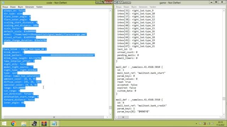Open the taskbar clock showing 22:13
This screenshot has height=127, width=227.
pos(220,123)
